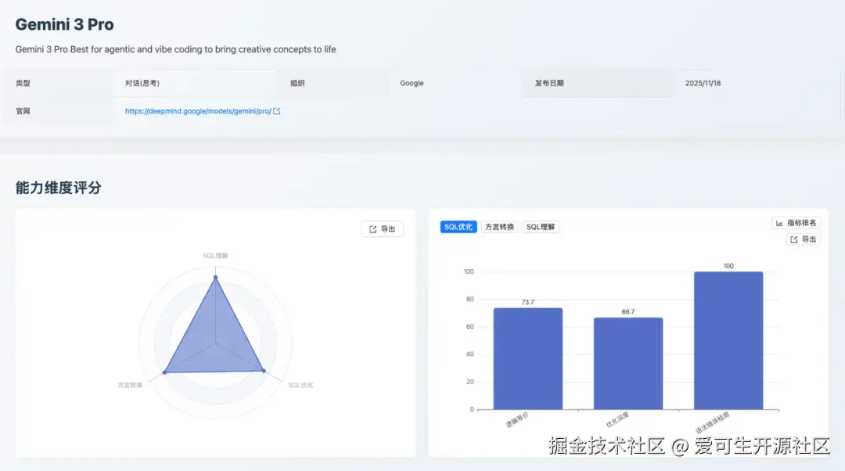Export the bar chart with 导出 button

803,239
